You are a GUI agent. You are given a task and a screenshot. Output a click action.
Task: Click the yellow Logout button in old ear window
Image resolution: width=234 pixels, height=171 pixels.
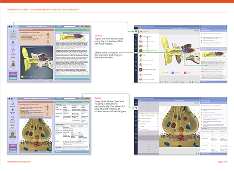coord(87,27)
